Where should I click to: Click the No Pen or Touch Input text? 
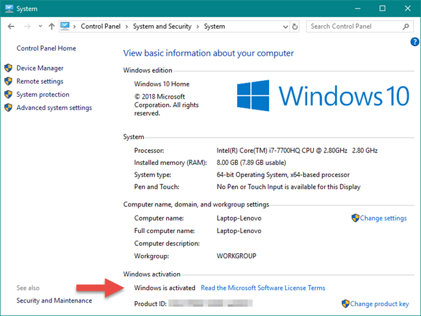point(288,187)
